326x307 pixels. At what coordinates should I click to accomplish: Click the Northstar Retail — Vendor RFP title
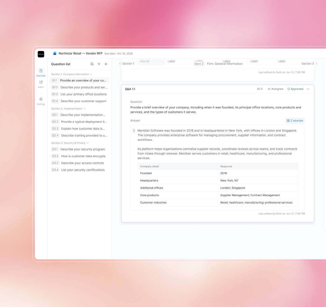click(80, 53)
